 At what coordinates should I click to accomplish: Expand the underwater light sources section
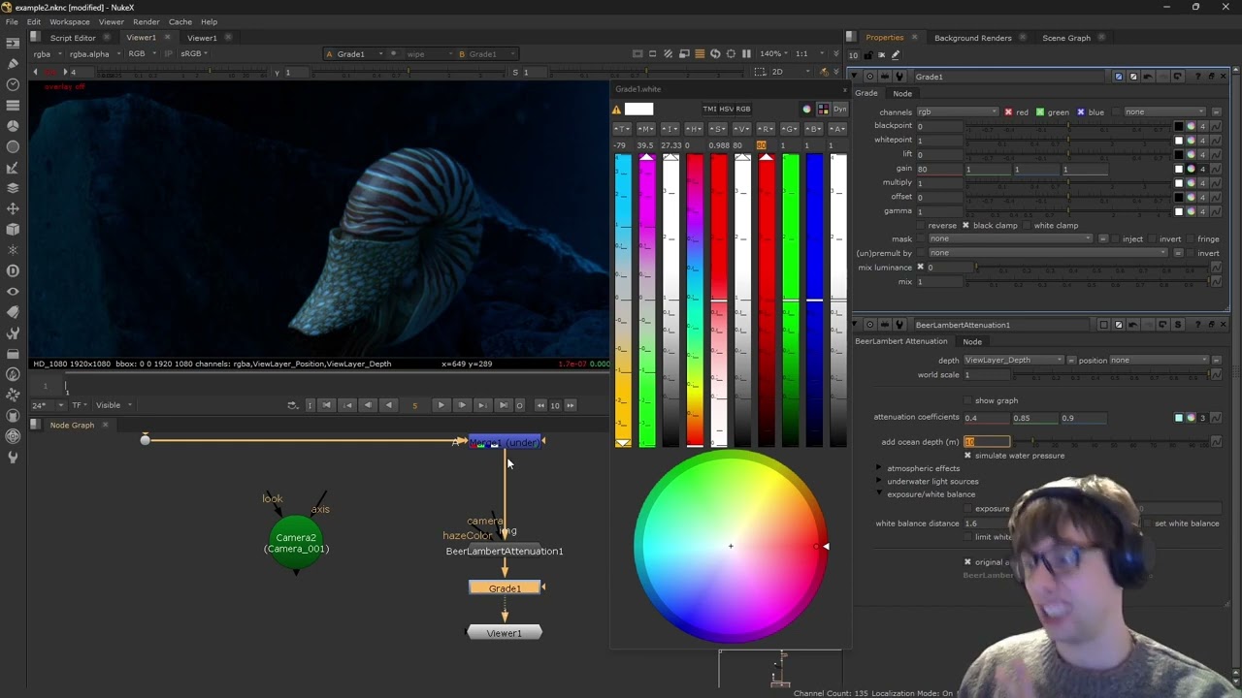coord(880,482)
